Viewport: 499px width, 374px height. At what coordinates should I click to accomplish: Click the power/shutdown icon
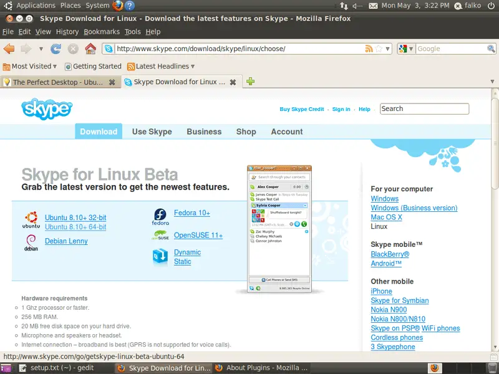tap(491, 6)
